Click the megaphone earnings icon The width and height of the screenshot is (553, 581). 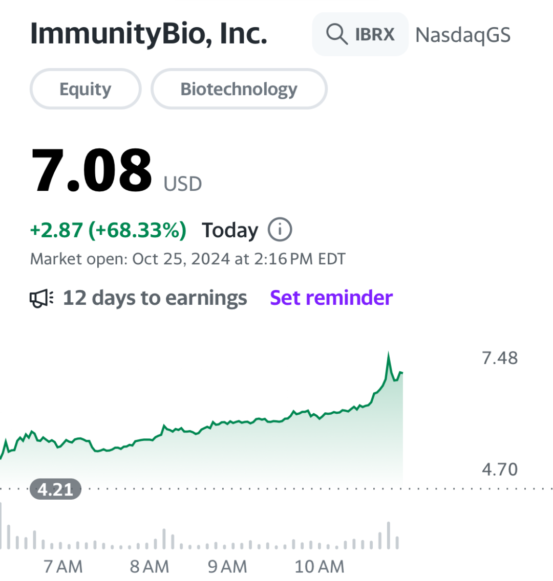point(41,298)
